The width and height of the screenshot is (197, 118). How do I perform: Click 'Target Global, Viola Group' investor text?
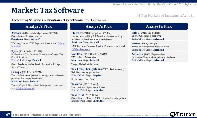pos(85,64)
